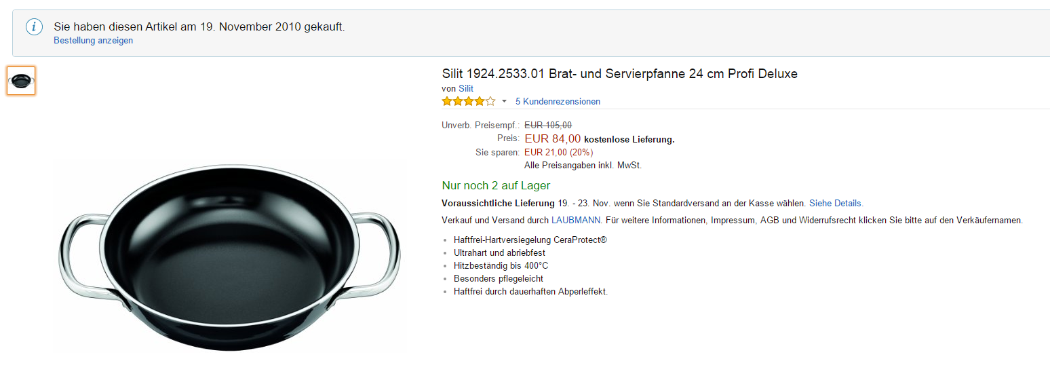Expand the rating dropdown arrow beside stars
The image size is (1050, 378).
tap(504, 102)
